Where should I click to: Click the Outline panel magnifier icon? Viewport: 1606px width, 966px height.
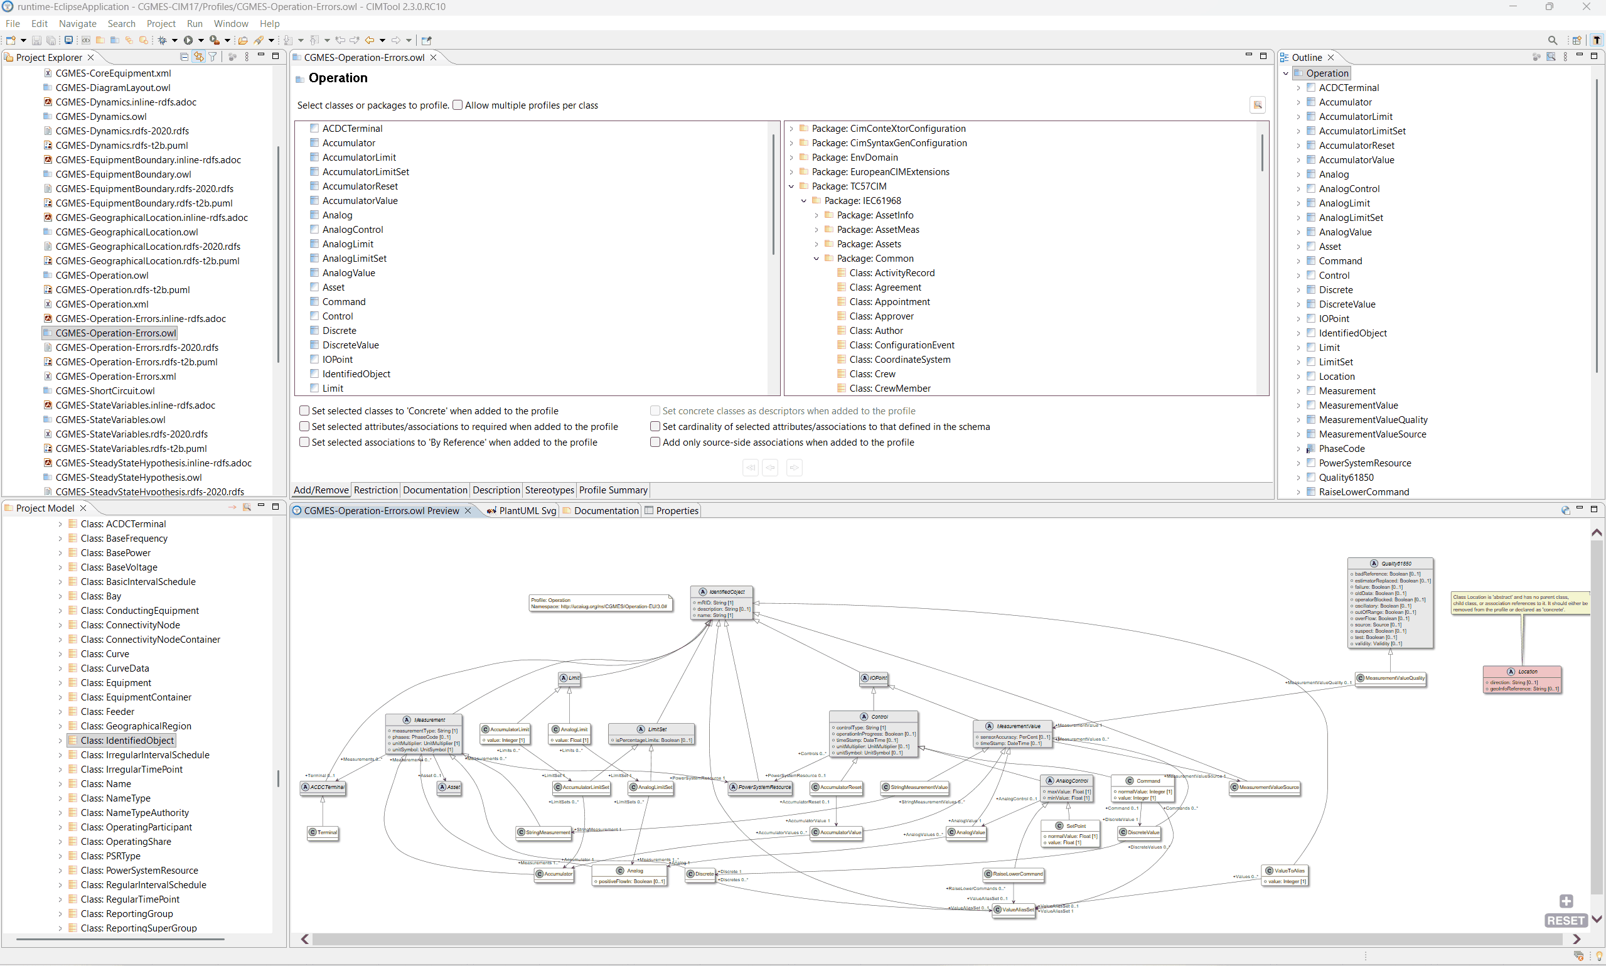coord(1551,57)
